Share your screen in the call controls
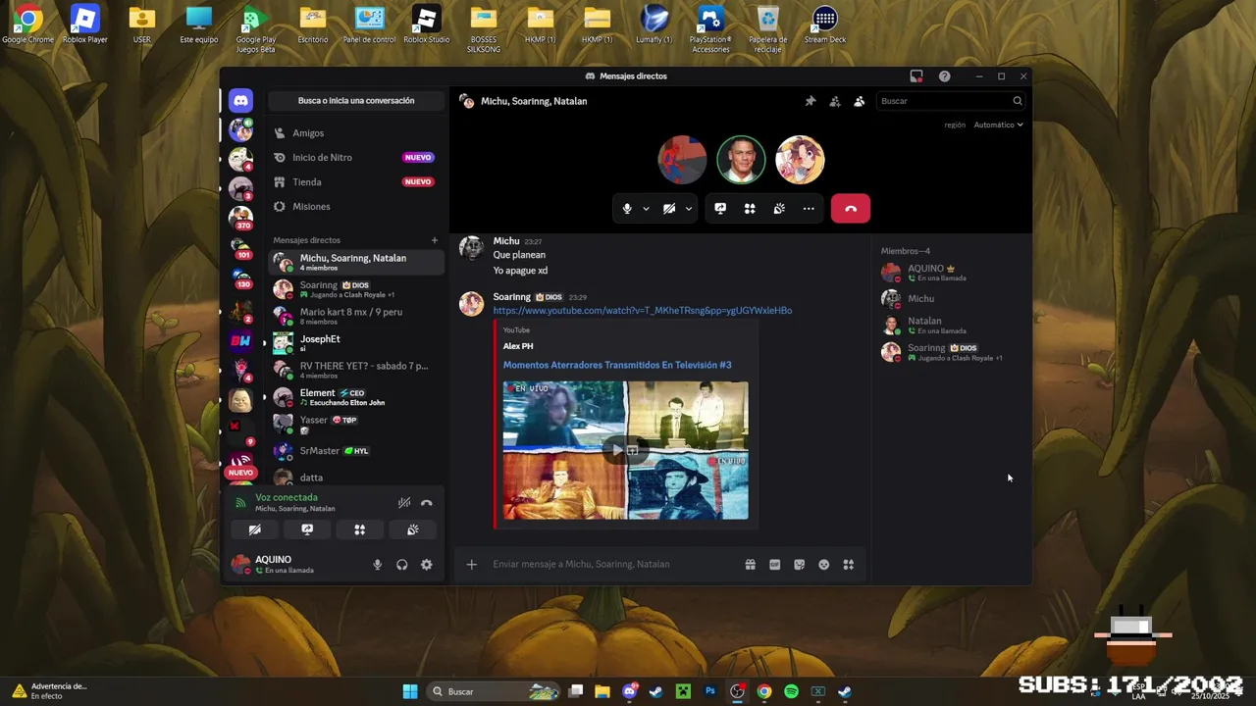This screenshot has height=706, width=1256. click(720, 208)
